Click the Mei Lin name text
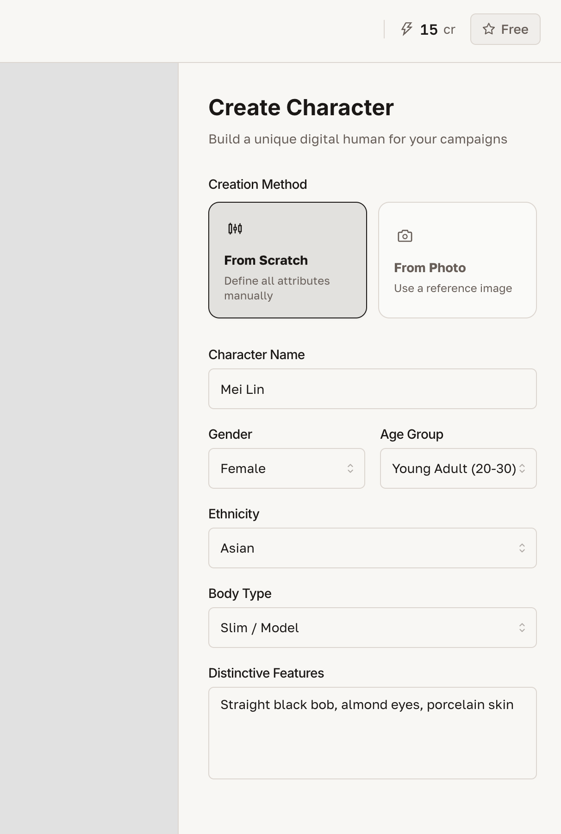The height and width of the screenshot is (834, 561). (242, 389)
